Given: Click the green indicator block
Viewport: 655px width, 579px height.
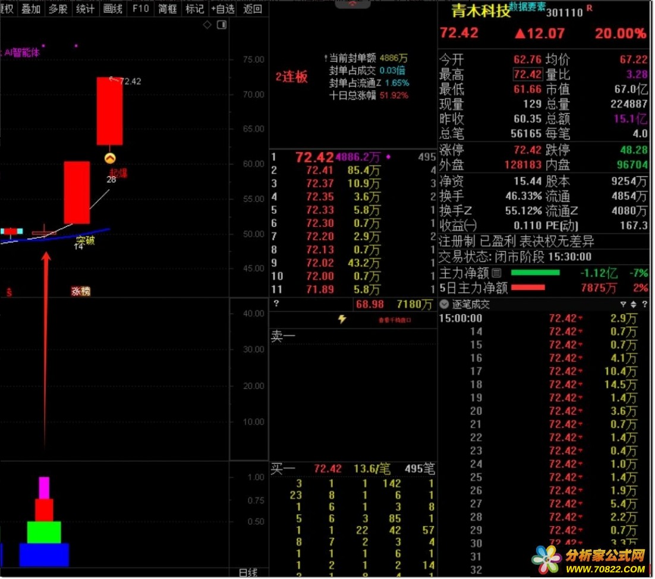Looking at the screenshot, I should point(44,532).
